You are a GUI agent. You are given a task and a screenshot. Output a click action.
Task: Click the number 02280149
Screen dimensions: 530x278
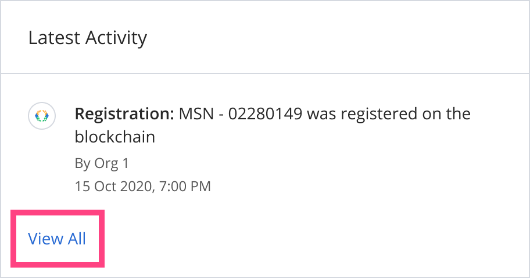[x=266, y=114]
